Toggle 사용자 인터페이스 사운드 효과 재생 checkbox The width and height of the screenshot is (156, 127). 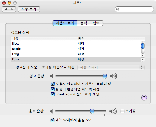tap(53, 84)
